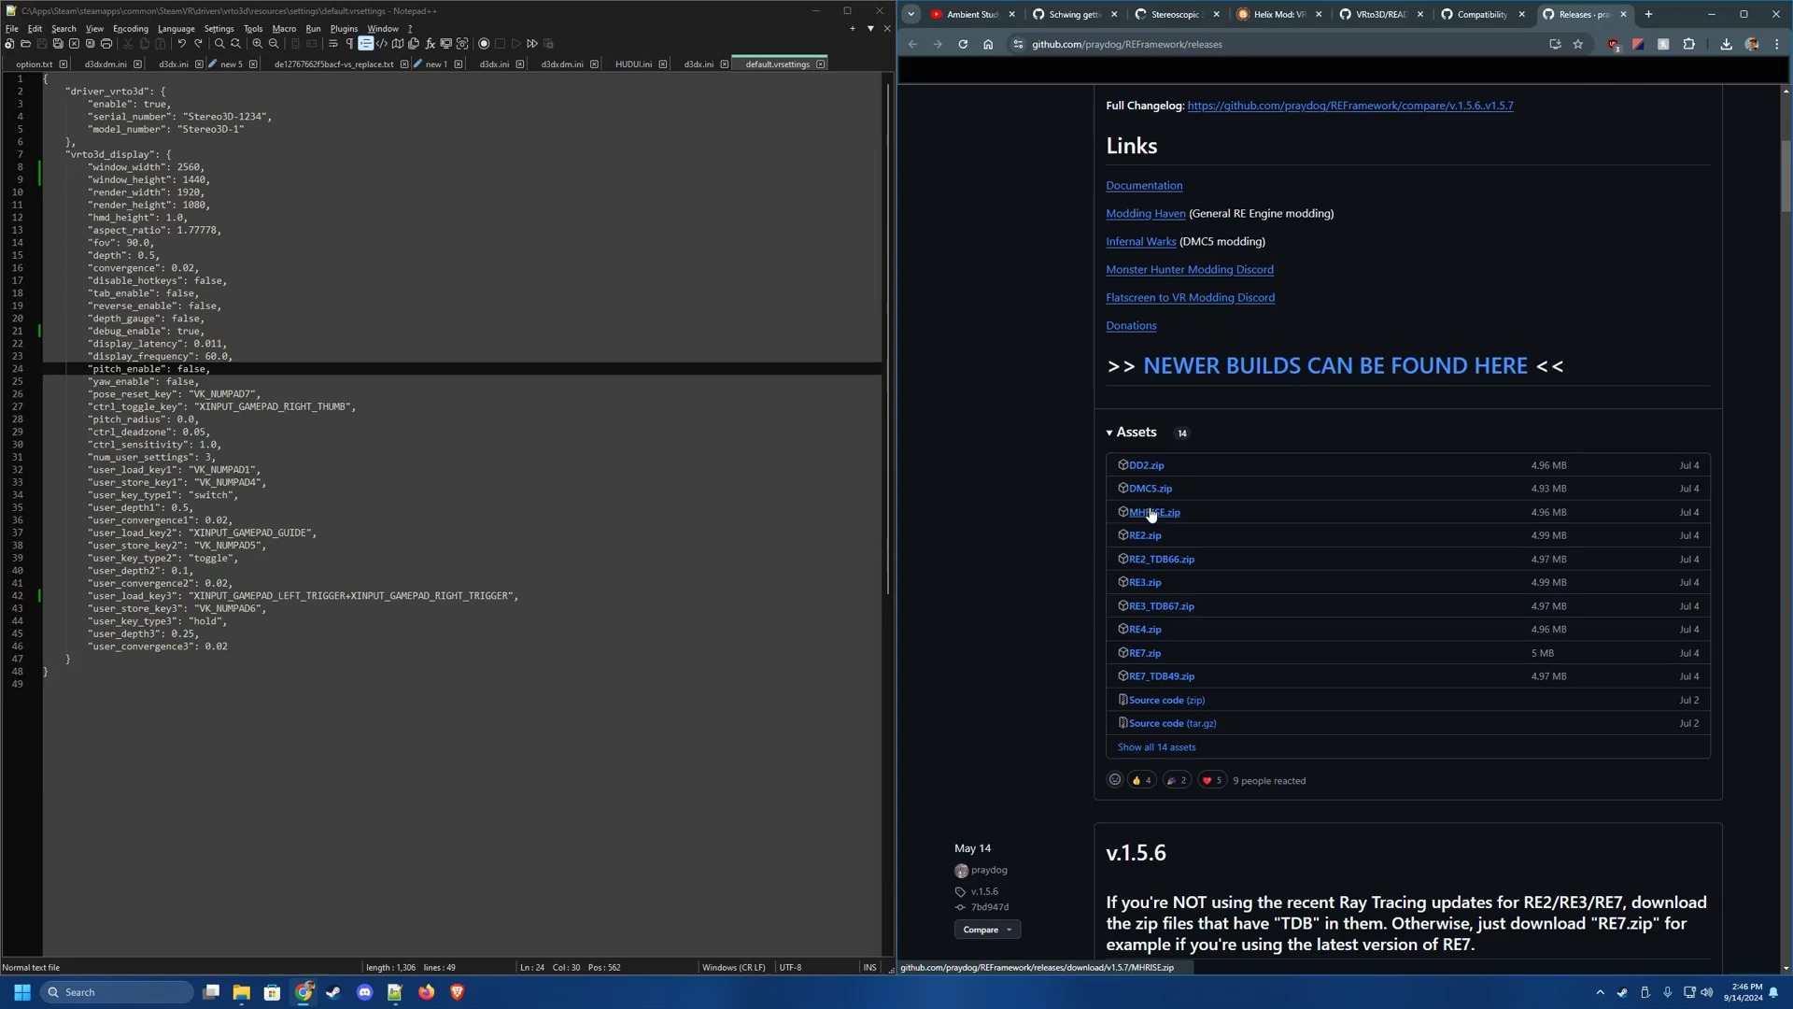The width and height of the screenshot is (1793, 1009).
Task: Open a new browser tab with plus
Action: click(x=1648, y=14)
